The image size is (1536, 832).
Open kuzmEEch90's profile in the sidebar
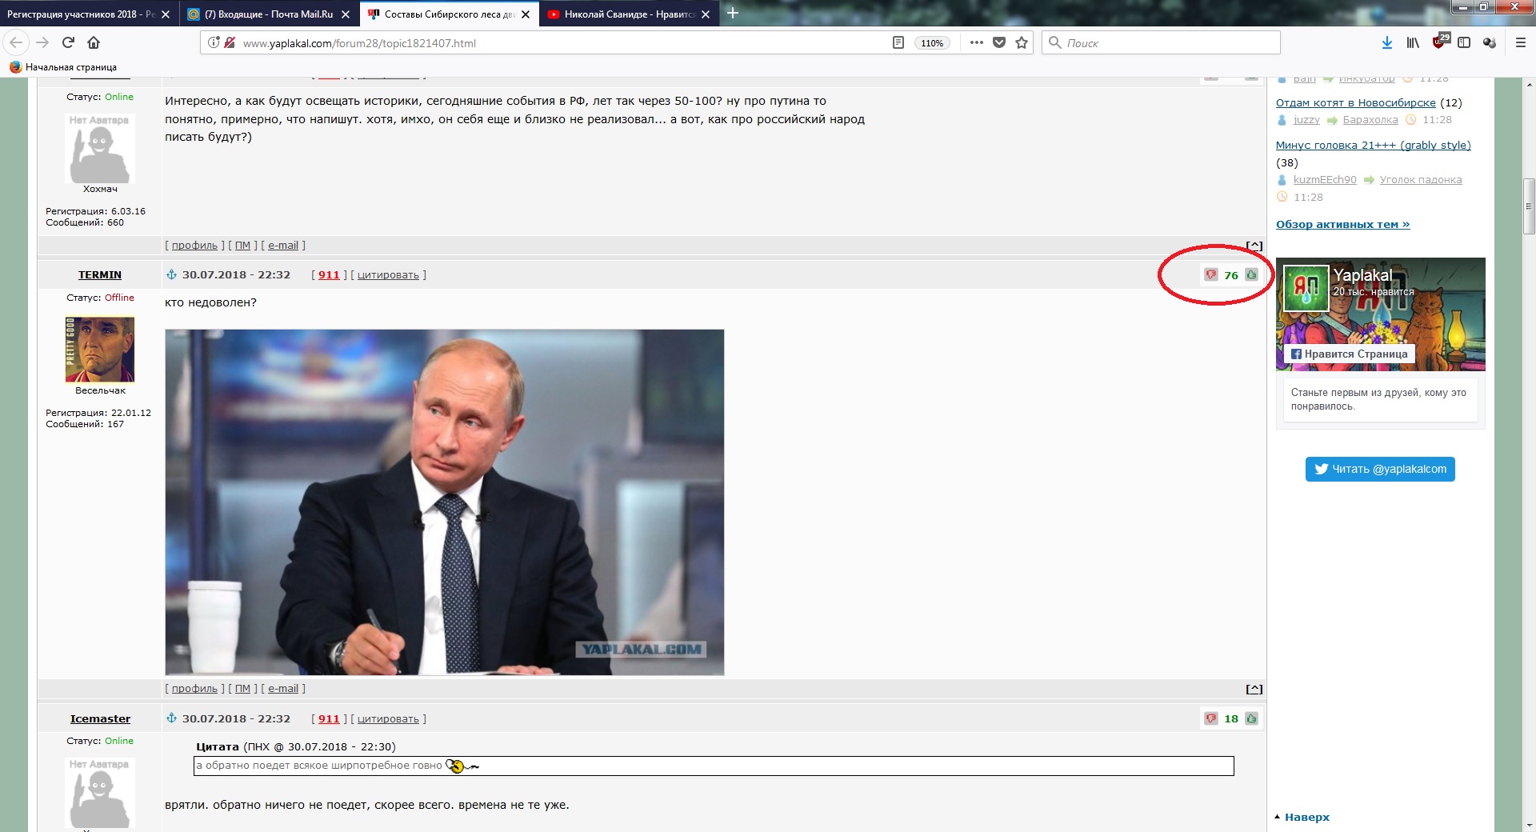point(1325,180)
